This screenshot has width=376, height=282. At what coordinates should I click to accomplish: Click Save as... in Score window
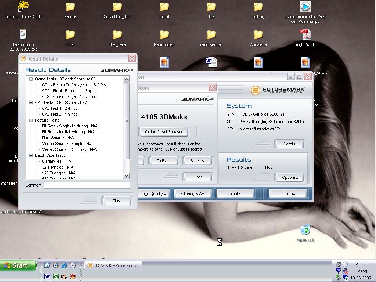[198, 161]
